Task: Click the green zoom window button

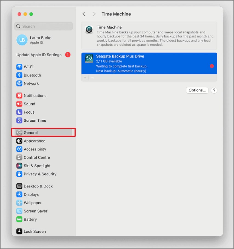Action: coord(31,14)
